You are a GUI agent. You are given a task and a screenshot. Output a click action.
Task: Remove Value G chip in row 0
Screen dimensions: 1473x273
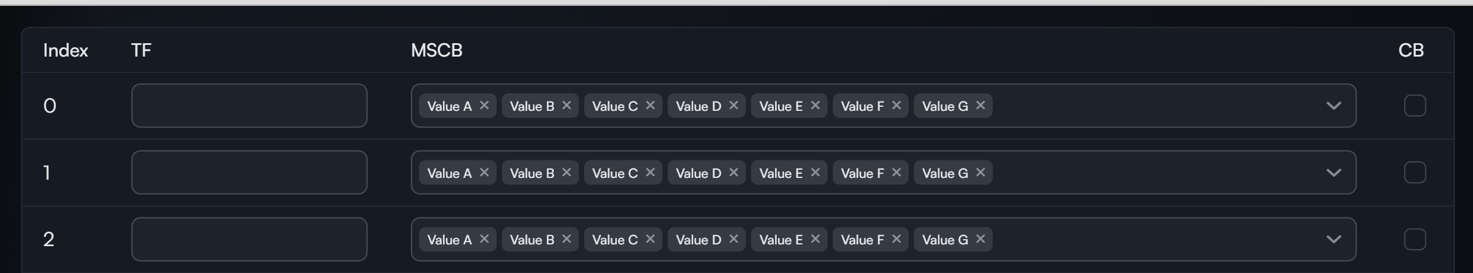tap(980, 106)
